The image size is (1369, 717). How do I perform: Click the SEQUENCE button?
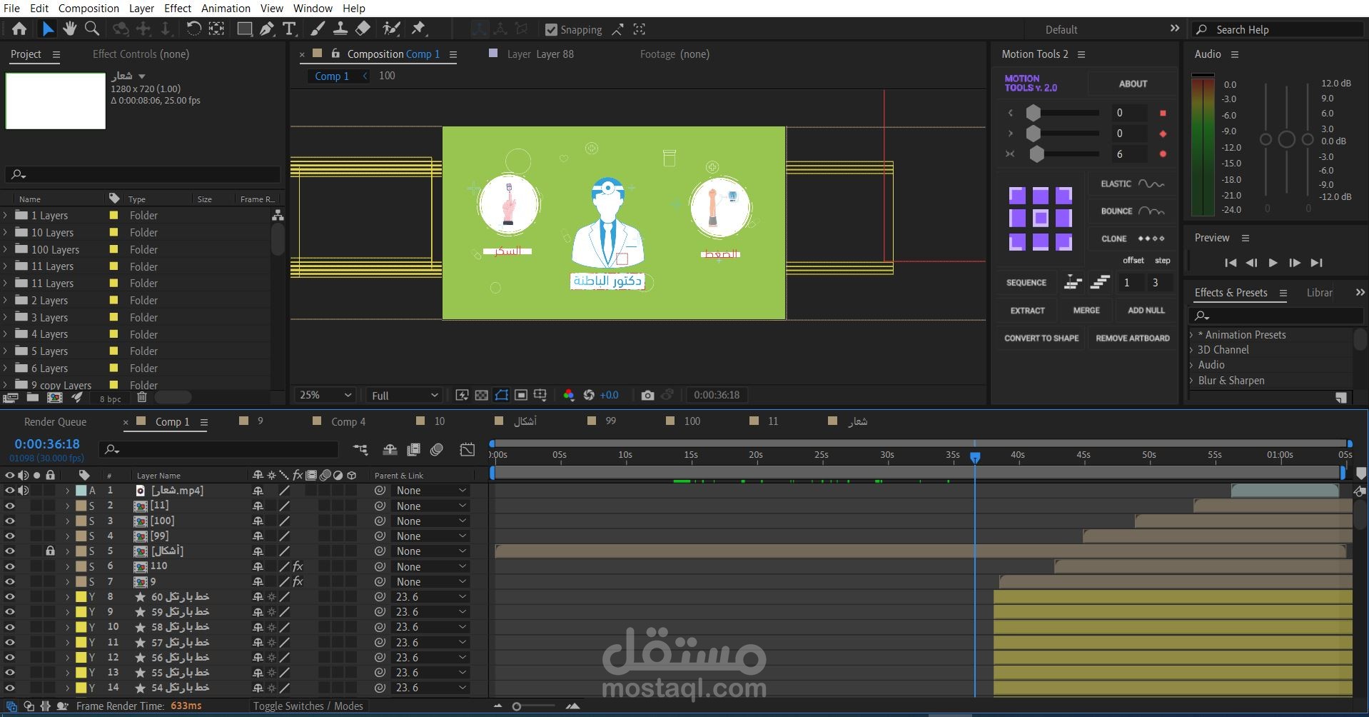coord(1026,283)
